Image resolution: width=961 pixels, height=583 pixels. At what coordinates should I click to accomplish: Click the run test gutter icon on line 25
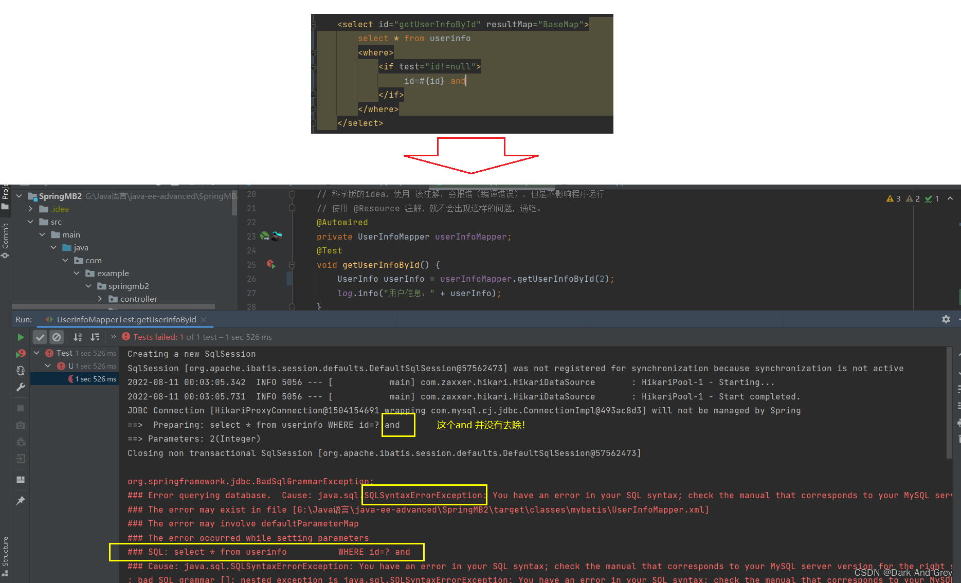click(271, 264)
